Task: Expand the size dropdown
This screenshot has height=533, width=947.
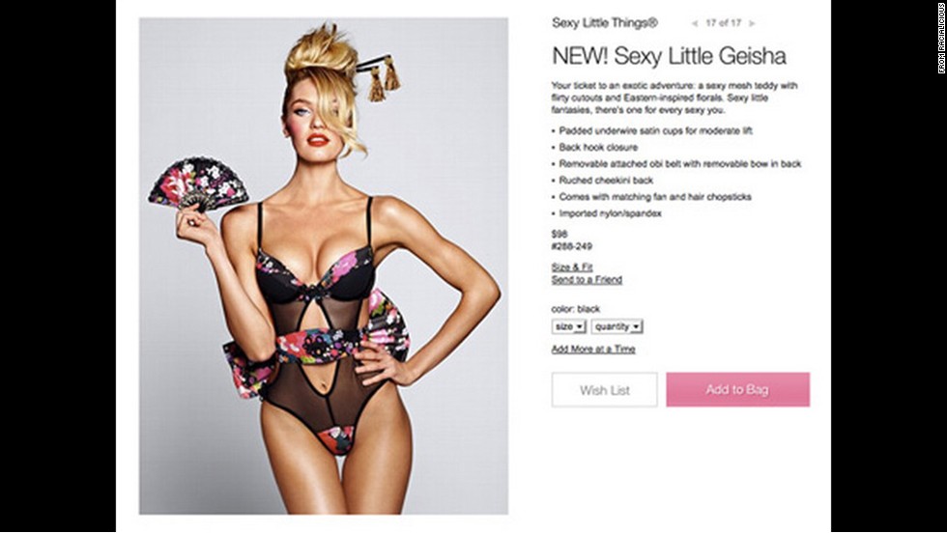Action: pos(569,326)
